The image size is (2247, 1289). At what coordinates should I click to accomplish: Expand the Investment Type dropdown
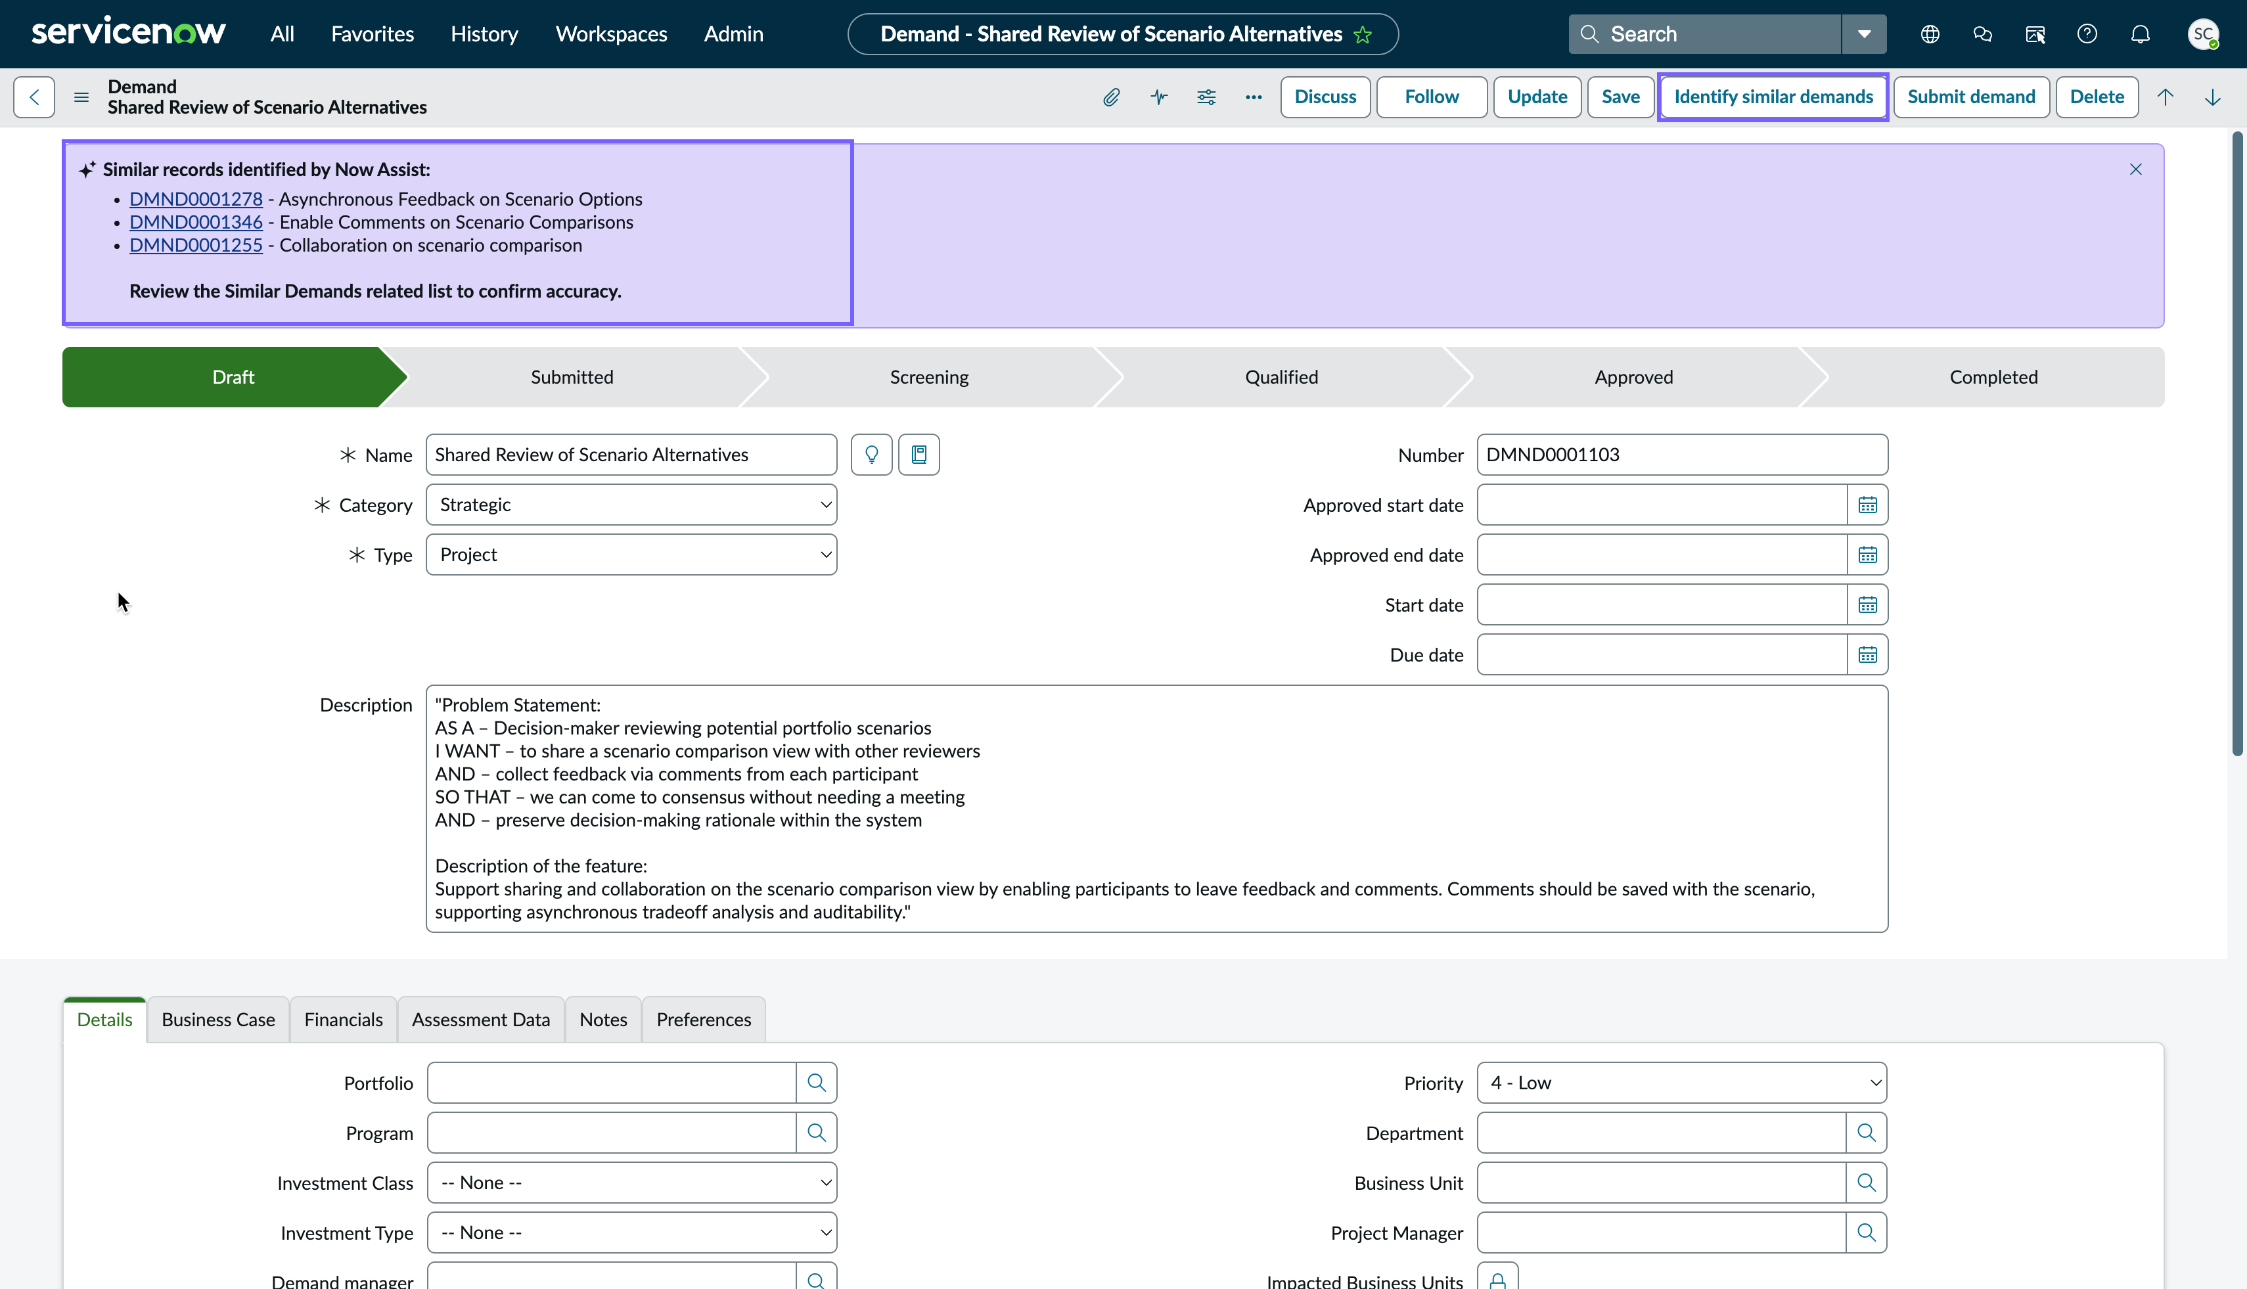[x=631, y=1232]
